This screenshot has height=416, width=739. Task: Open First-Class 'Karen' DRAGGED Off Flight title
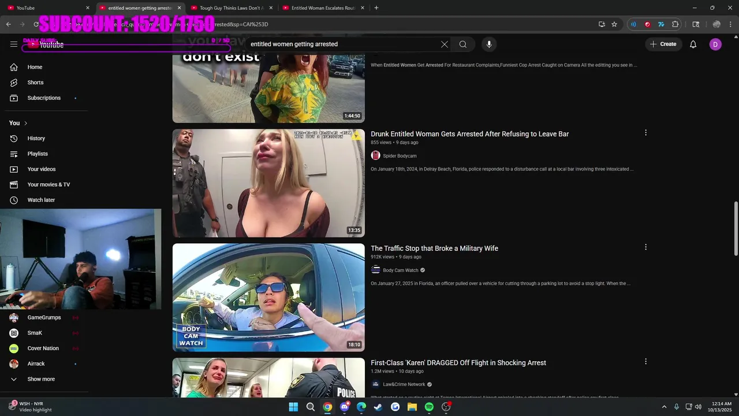point(458,363)
